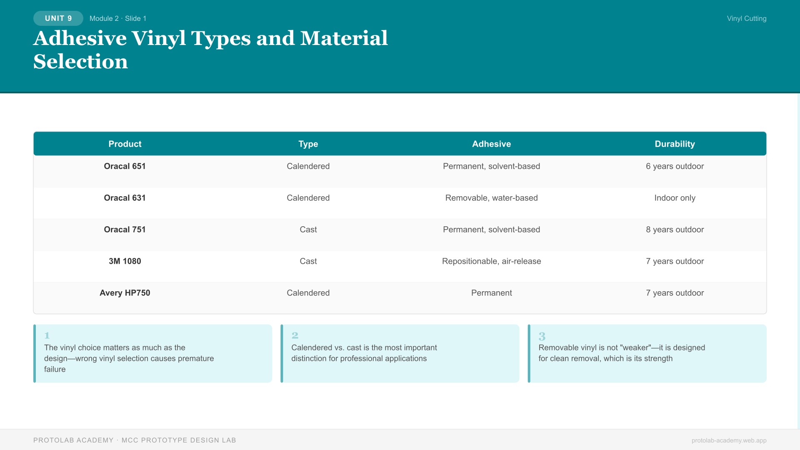Click note card 2 about calendered vs. cast
Viewport: 800px width, 450px height.
click(400, 353)
